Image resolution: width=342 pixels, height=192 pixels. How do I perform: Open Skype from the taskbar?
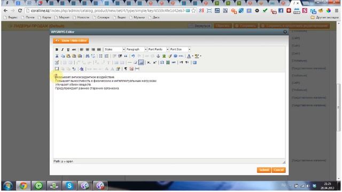coord(69,186)
